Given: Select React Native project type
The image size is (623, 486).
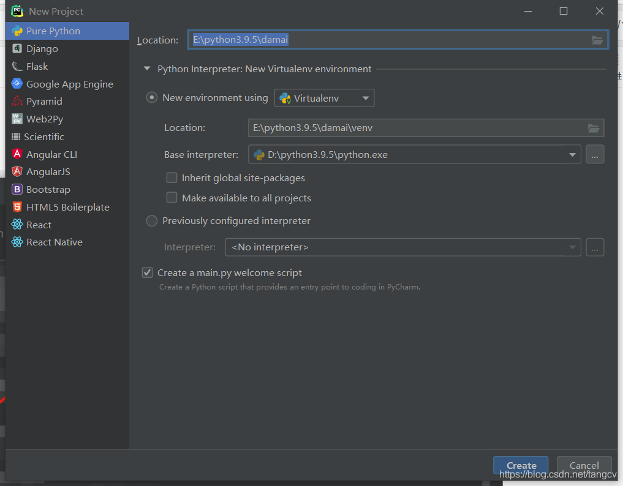Looking at the screenshot, I should [x=67, y=242].
